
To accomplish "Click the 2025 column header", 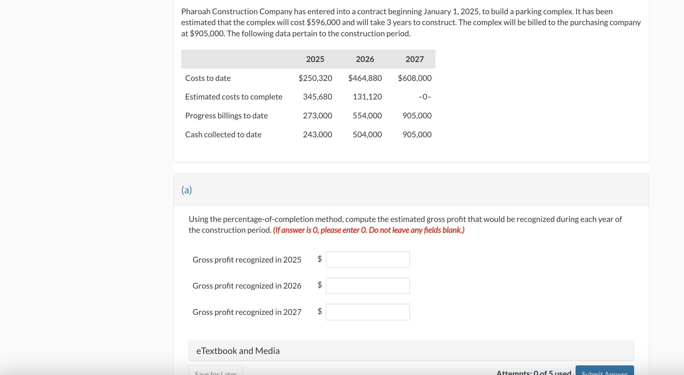I will (x=315, y=59).
